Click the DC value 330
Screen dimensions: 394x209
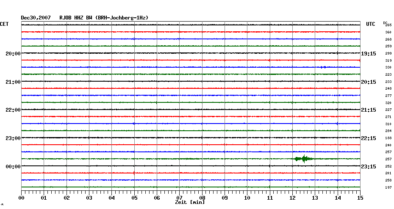coord(388,68)
